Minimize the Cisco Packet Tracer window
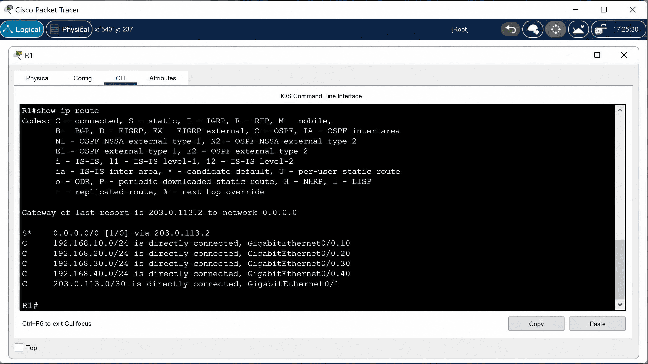This screenshot has width=648, height=364. tap(576, 10)
